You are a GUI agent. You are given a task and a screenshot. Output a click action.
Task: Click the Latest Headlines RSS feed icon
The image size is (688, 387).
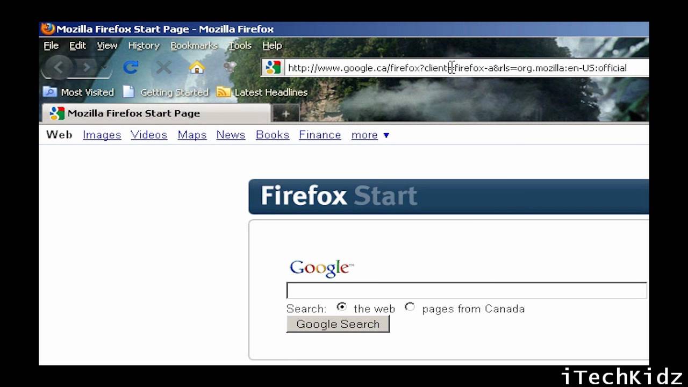point(224,92)
